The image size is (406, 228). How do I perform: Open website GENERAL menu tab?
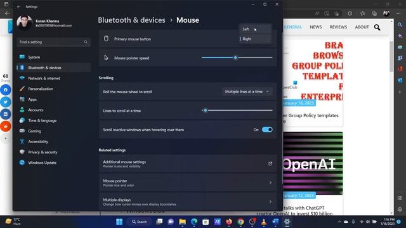pyautogui.click(x=293, y=27)
